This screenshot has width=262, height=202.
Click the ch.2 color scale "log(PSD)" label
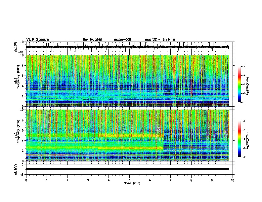247,141
